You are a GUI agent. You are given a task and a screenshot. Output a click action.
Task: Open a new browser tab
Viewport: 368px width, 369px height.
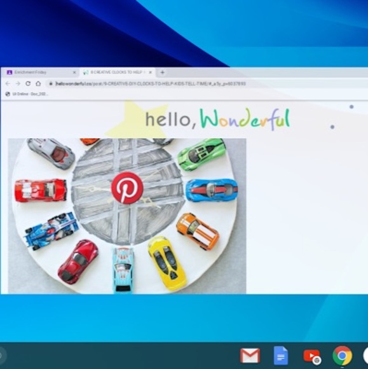(x=162, y=73)
